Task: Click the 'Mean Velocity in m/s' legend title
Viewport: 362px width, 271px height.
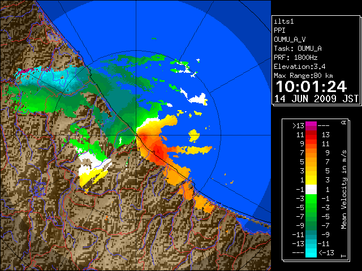Action: tap(344, 190)
